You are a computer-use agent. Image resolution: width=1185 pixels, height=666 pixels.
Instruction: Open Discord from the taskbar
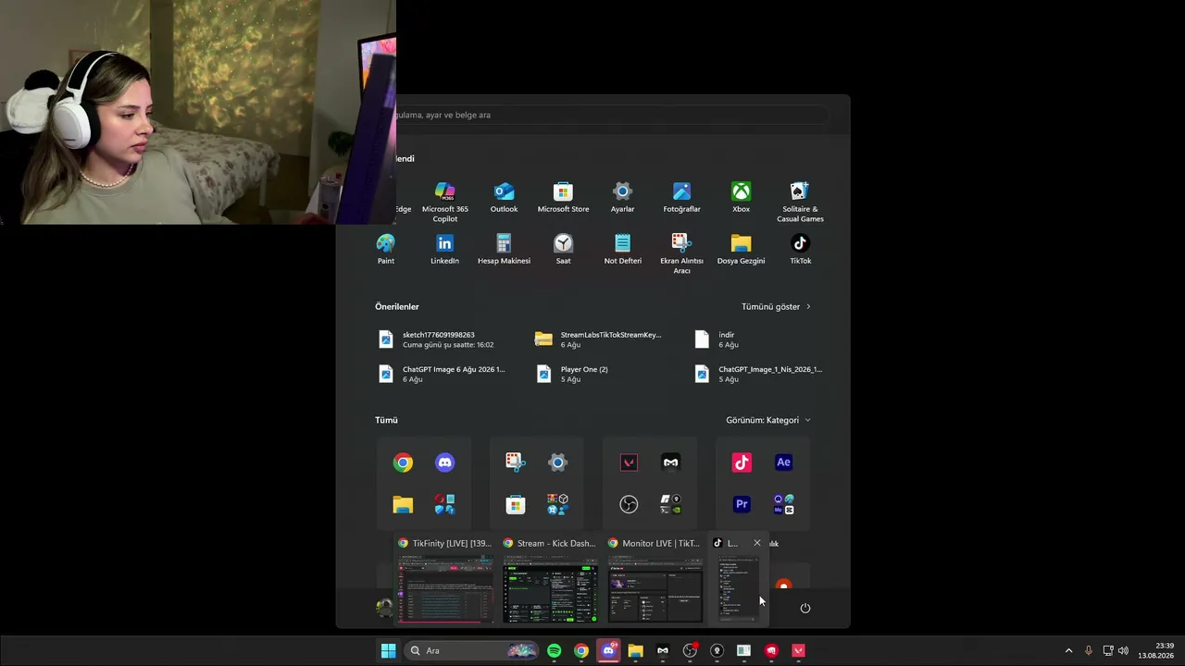608,651
